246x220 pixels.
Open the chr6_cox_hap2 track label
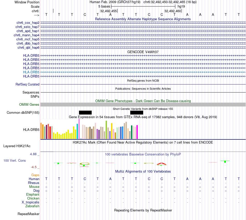28,23
